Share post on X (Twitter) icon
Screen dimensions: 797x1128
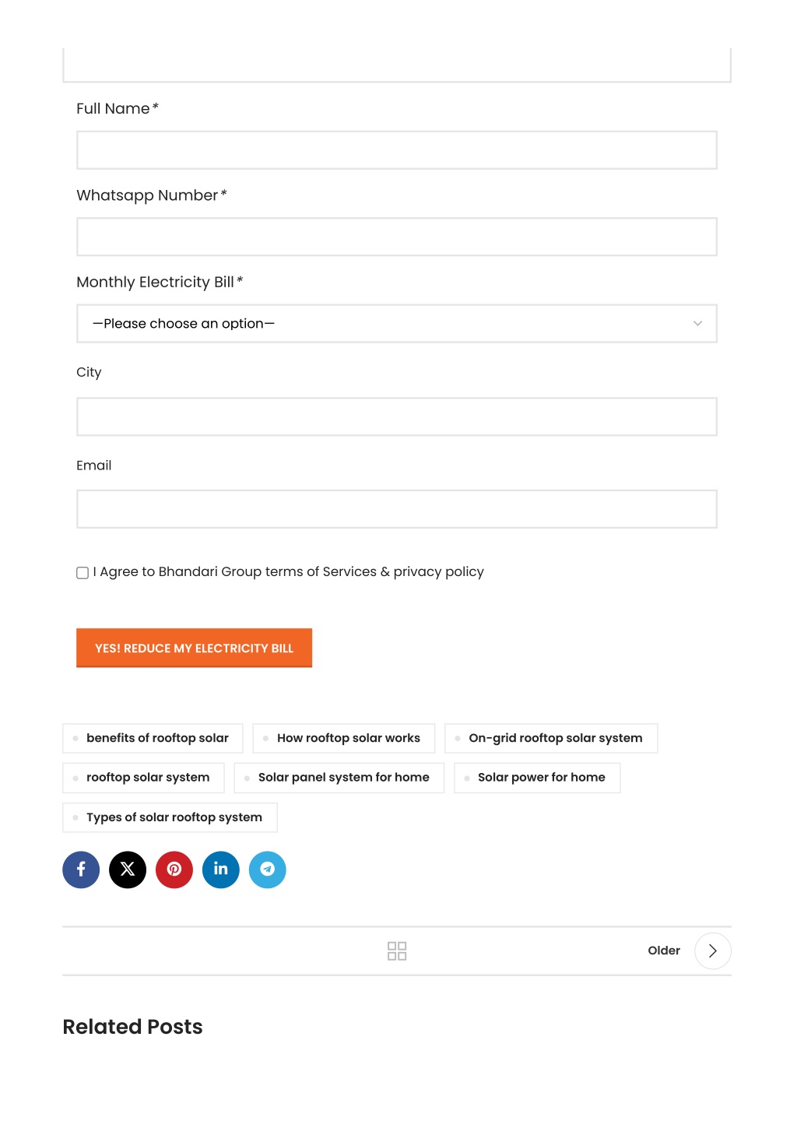pos(128,870)
